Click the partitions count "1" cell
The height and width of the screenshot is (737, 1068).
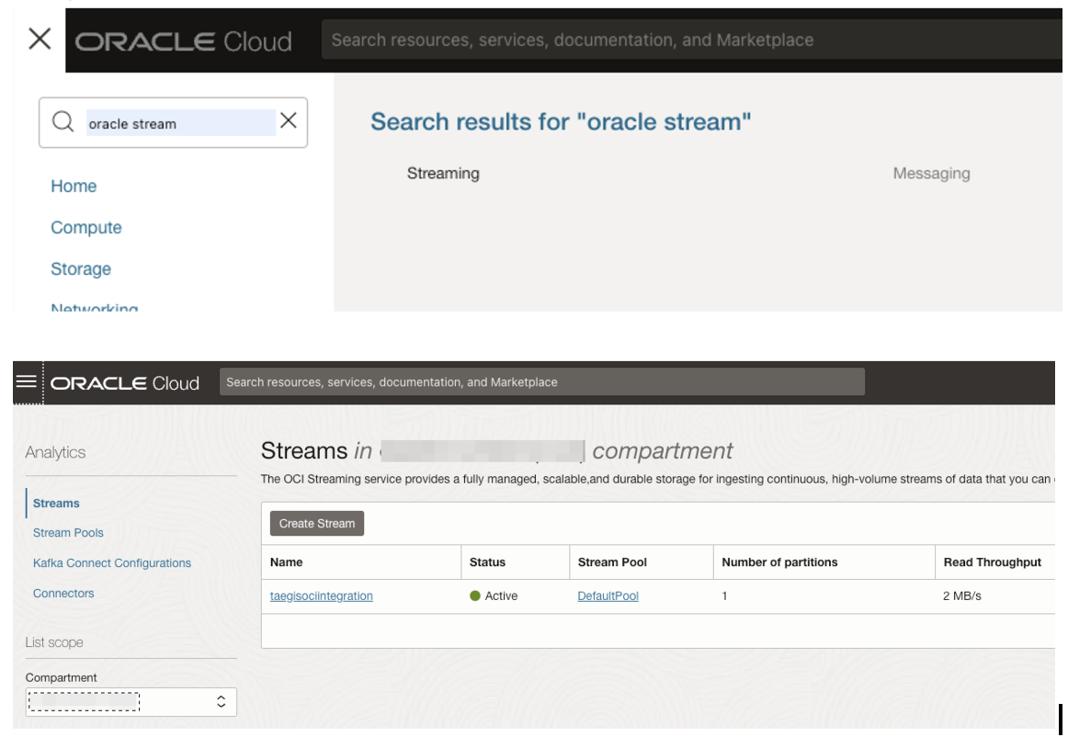724,596
